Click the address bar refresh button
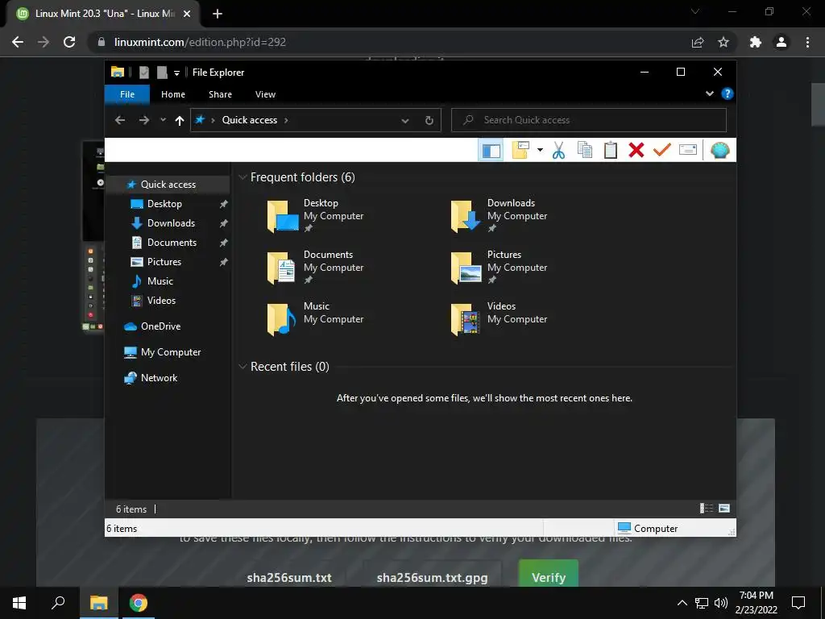The image size is (825, 619). (x=429, y=121)
